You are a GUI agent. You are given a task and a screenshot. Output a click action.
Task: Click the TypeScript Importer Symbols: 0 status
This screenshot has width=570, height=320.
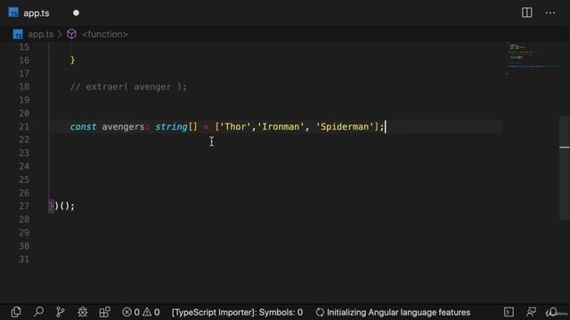click(x=237, y=312)
